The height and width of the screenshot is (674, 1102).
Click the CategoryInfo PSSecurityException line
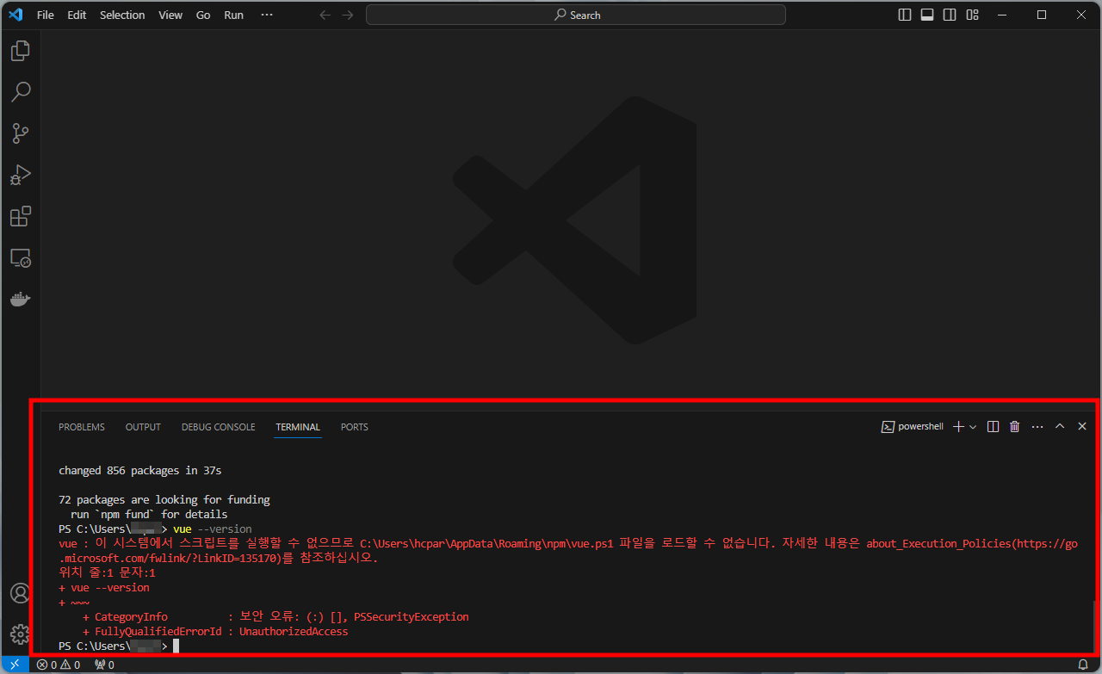(x=275, y=617)
